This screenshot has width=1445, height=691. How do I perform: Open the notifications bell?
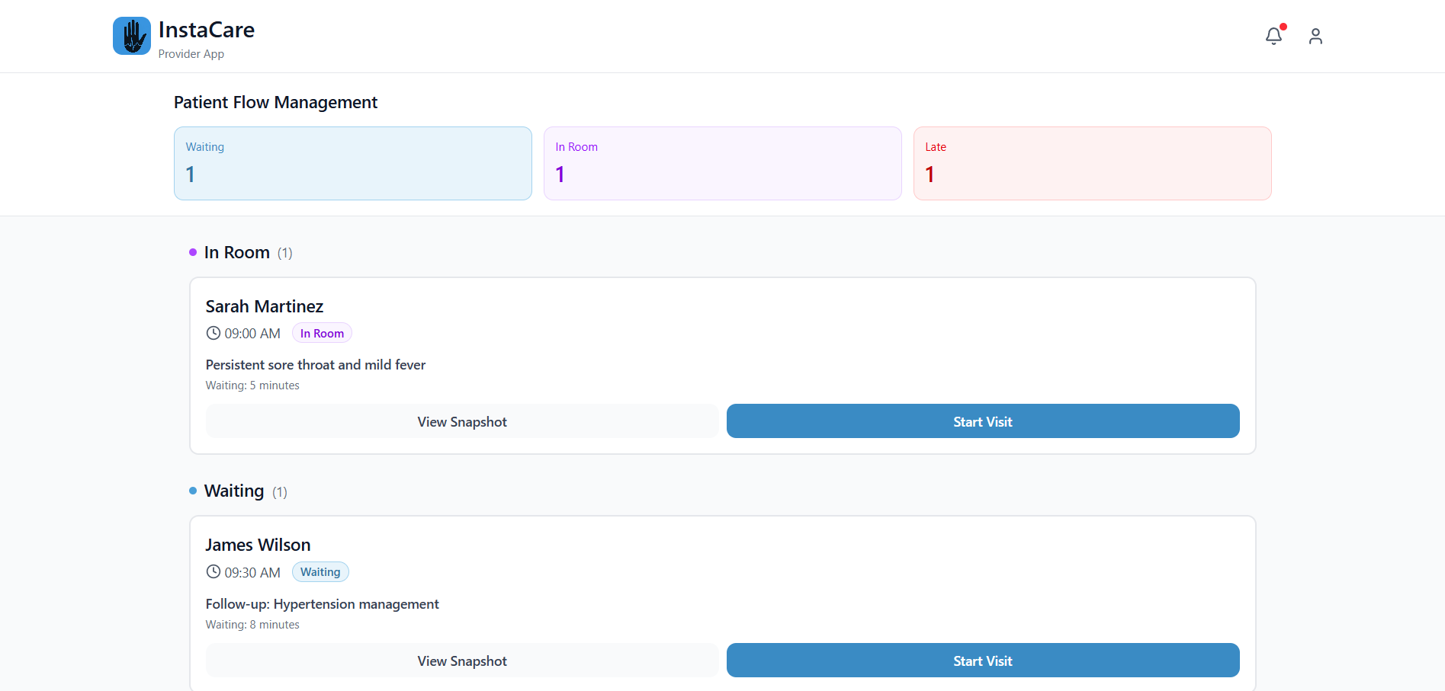(x=1273, y=36)
